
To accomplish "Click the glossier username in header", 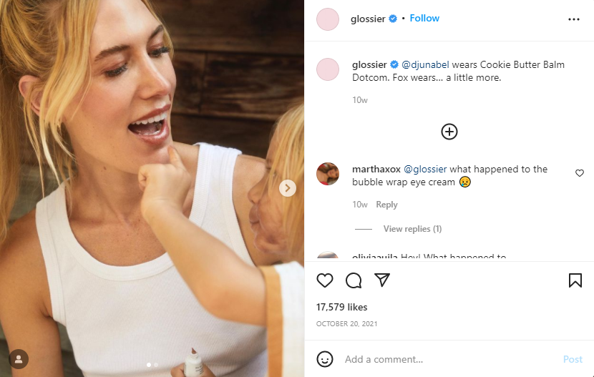I will pyautogui.click(x=368, y=19).
